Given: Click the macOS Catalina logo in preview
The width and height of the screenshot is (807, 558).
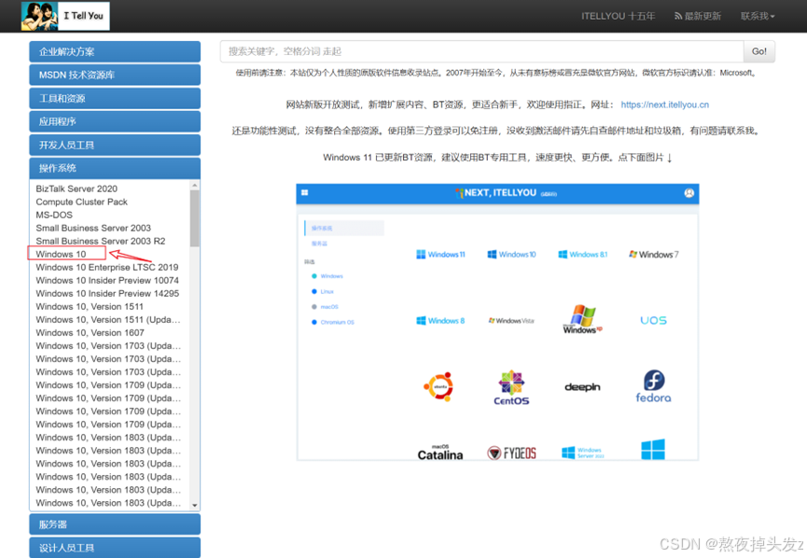Looking at the screenshot, I should click(440, 453).
